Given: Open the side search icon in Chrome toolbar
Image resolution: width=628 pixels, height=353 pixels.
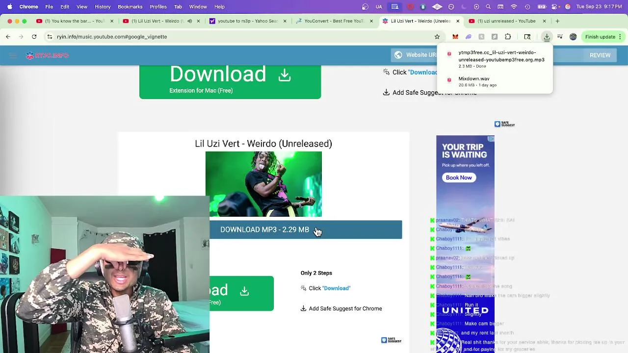Looking at the screenshot, I should (527, 37).
